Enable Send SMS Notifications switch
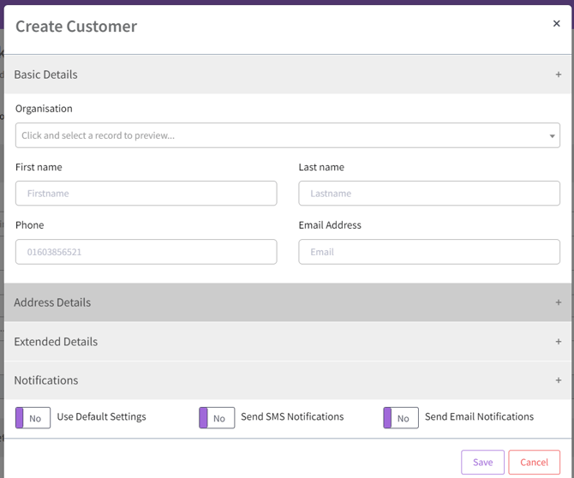The height and width of the screenshot is (478, 574). [x=217, y=418]
